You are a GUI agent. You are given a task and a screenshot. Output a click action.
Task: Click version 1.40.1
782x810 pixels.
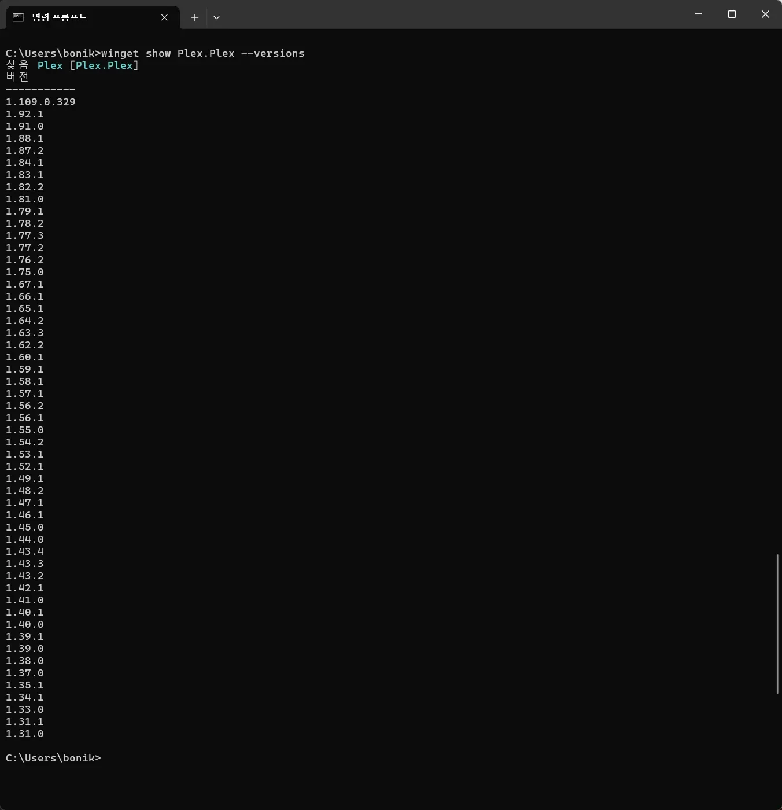pyautogui.click(x=25, y=612)
